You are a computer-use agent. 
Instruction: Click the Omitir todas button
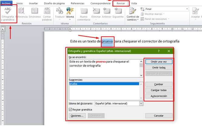[159, 67]
